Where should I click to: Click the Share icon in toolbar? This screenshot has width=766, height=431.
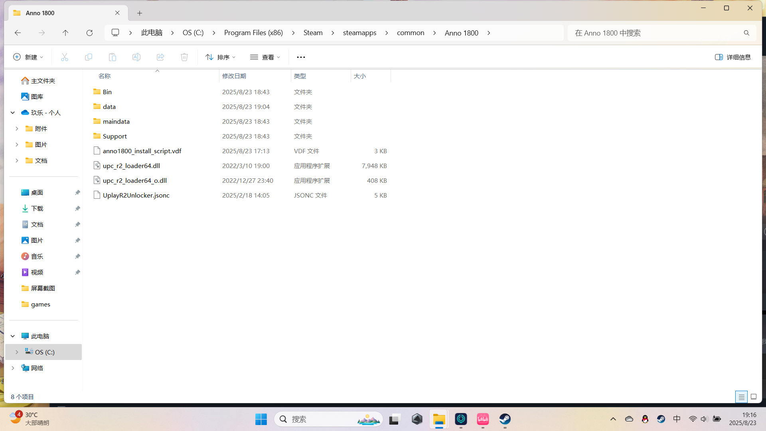pyautogui.click(x=160, y=57)
